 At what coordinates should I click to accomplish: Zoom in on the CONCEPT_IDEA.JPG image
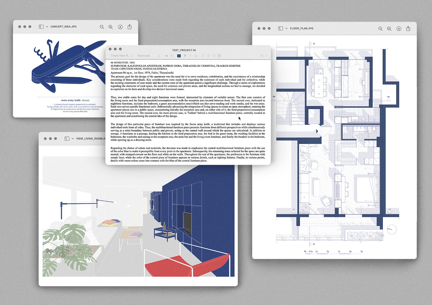111,27
